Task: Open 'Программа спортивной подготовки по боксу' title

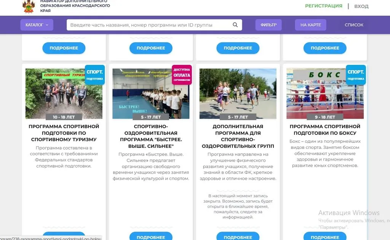Action: (x=325, y=130)
